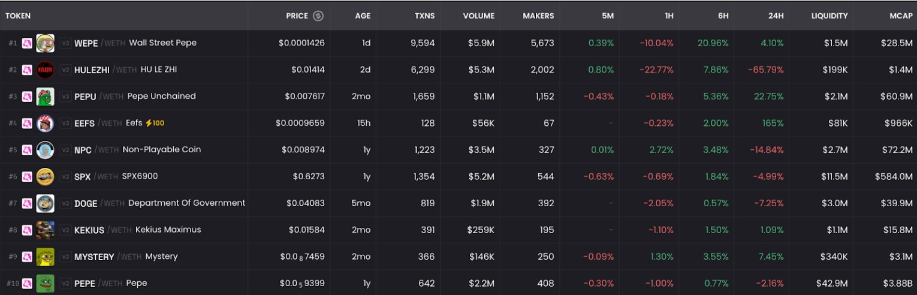Click the MYSTERY token avatar
The image size is (917, 295).
45,257
